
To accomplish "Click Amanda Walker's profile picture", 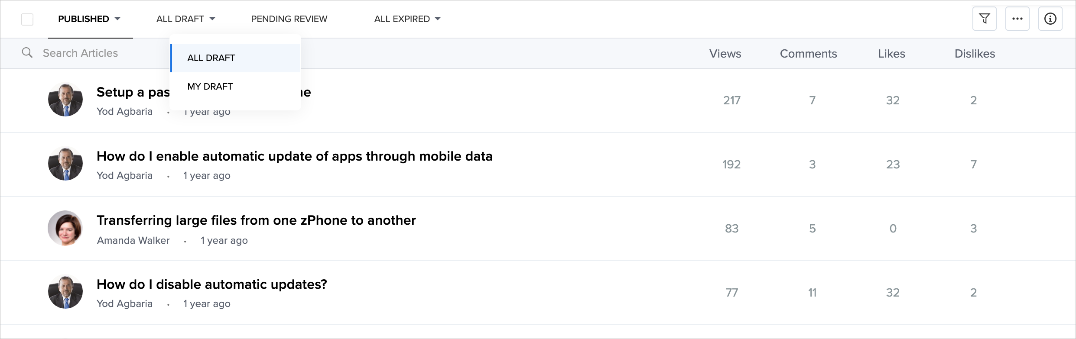I will [65, 228].
